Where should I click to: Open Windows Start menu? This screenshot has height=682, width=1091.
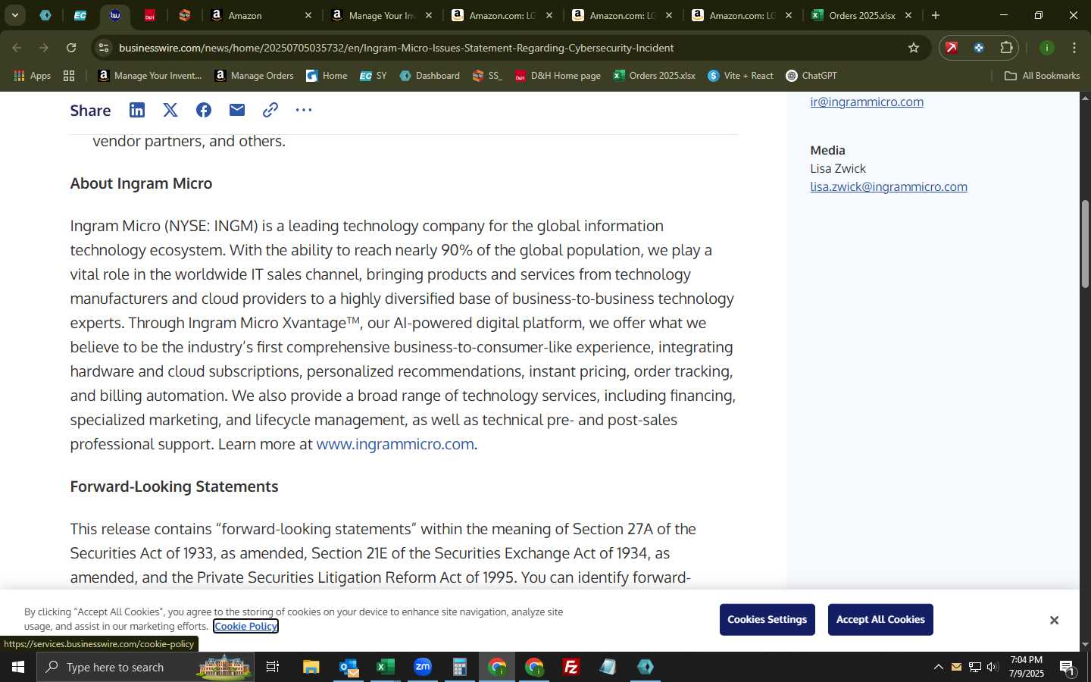pos(18,667)
